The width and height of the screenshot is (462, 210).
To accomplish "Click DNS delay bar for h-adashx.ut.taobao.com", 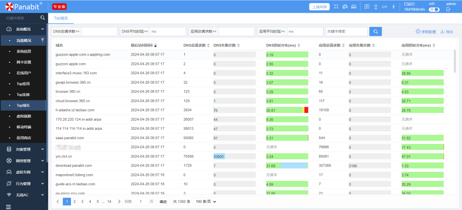I will pyautogui.click(x=287, y=110).
